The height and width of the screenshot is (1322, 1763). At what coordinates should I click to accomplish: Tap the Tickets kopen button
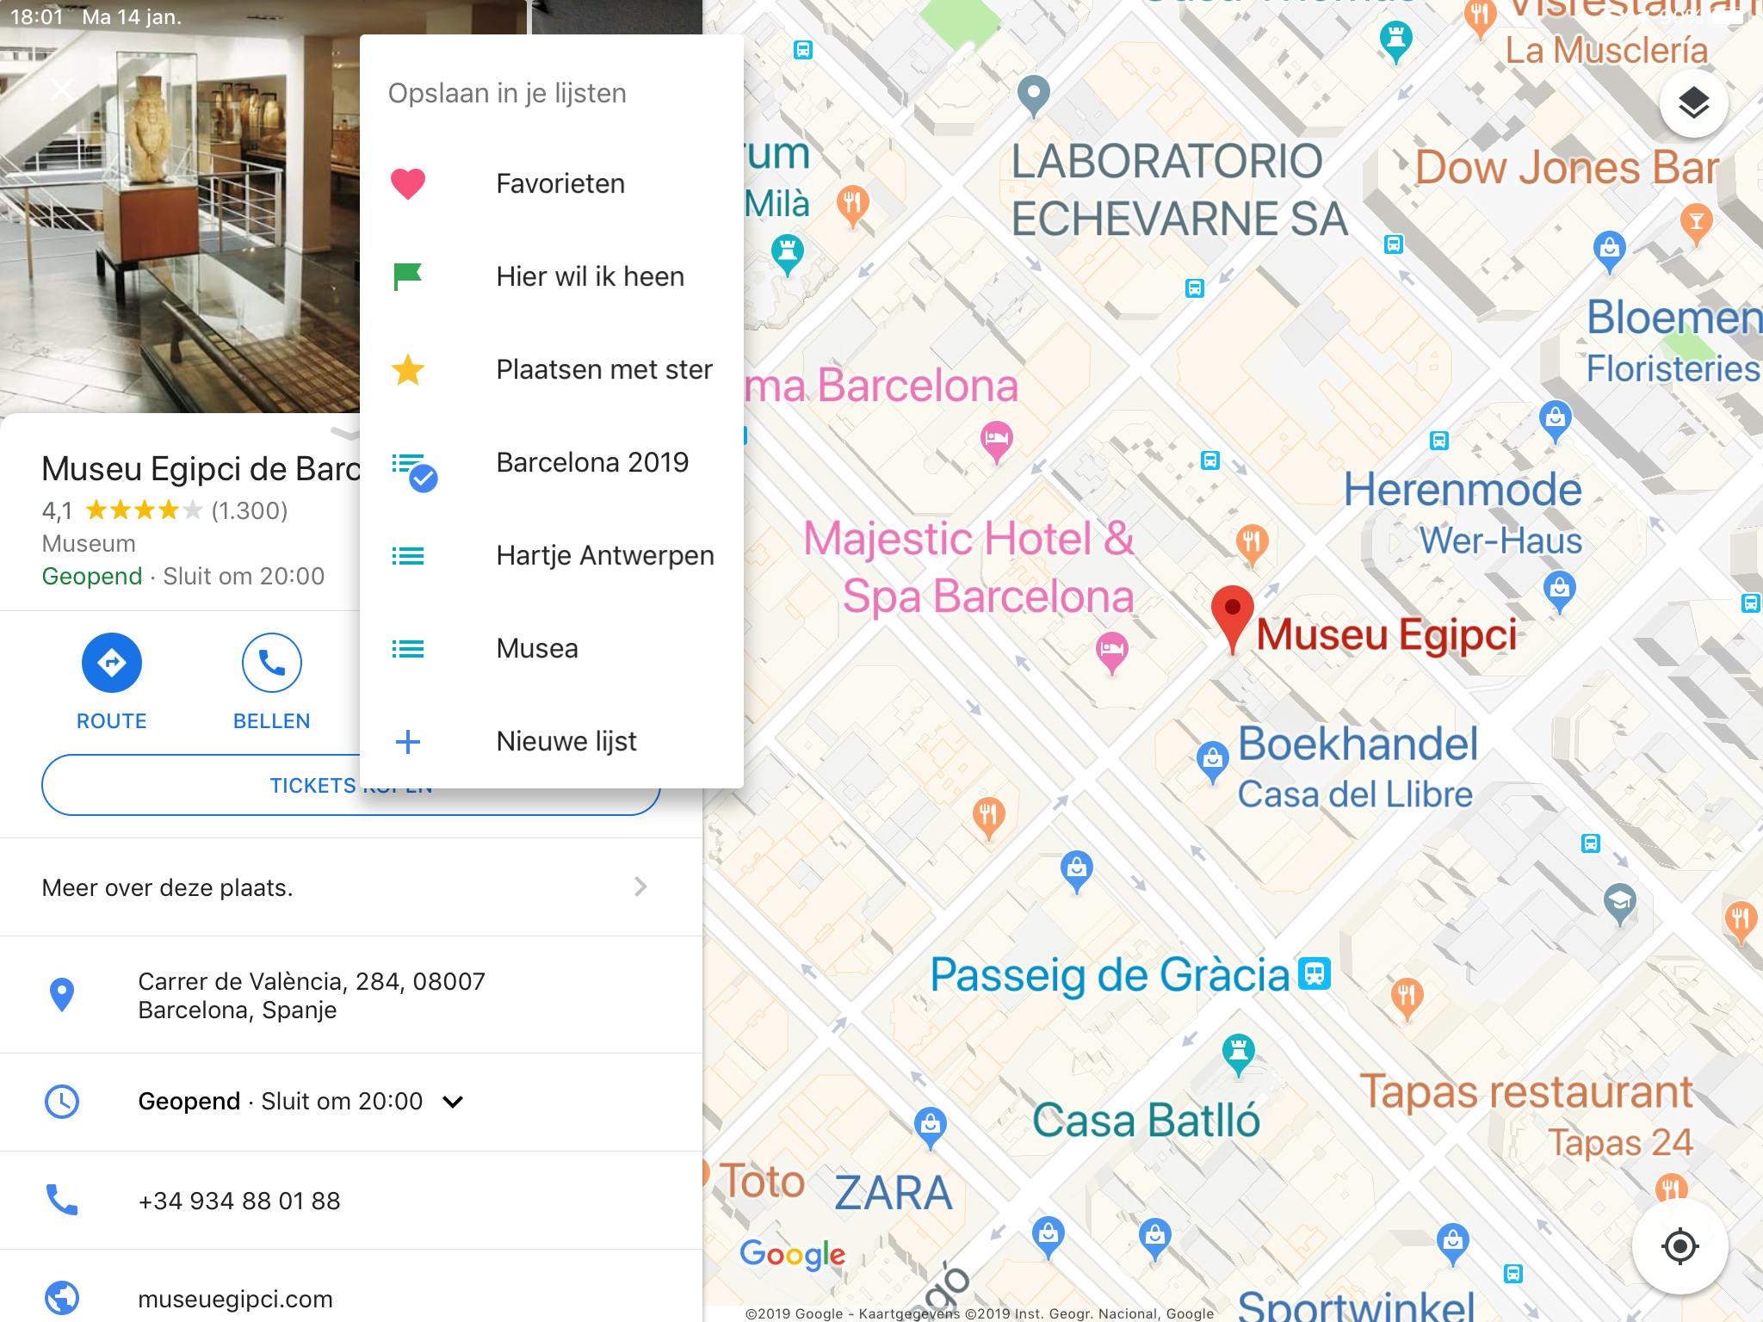pos(351,786)
